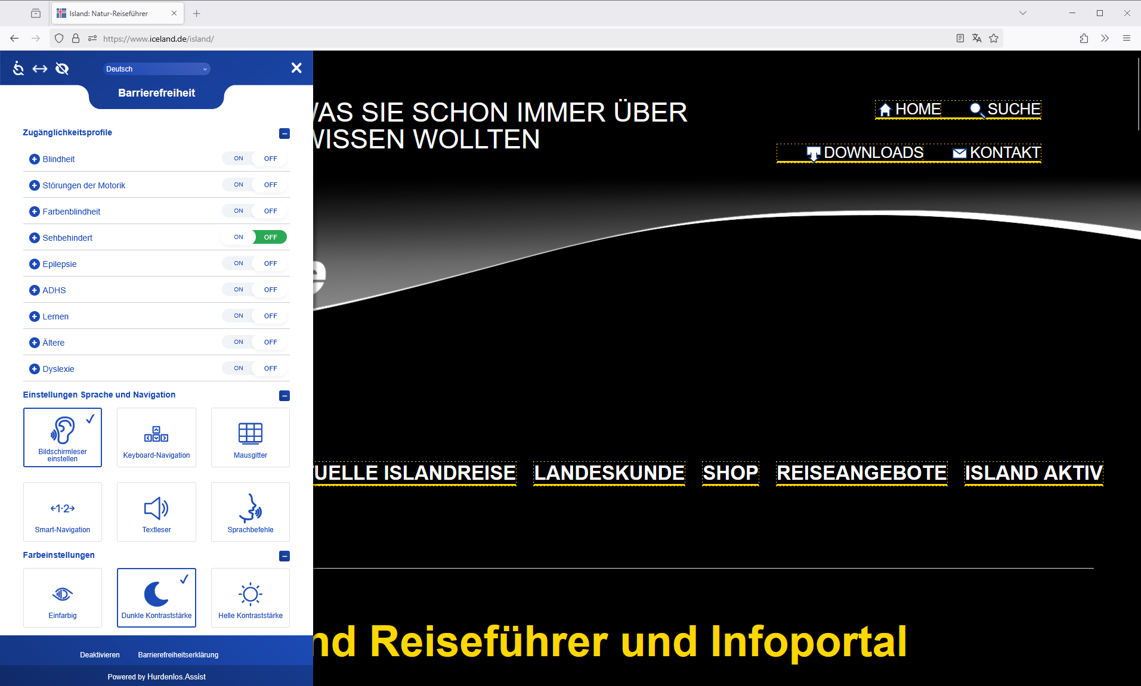Open Bildschirmleser einstellen settings
Image resolution: width=1141 pixels, height=686 pixels.
click(62, 437)
